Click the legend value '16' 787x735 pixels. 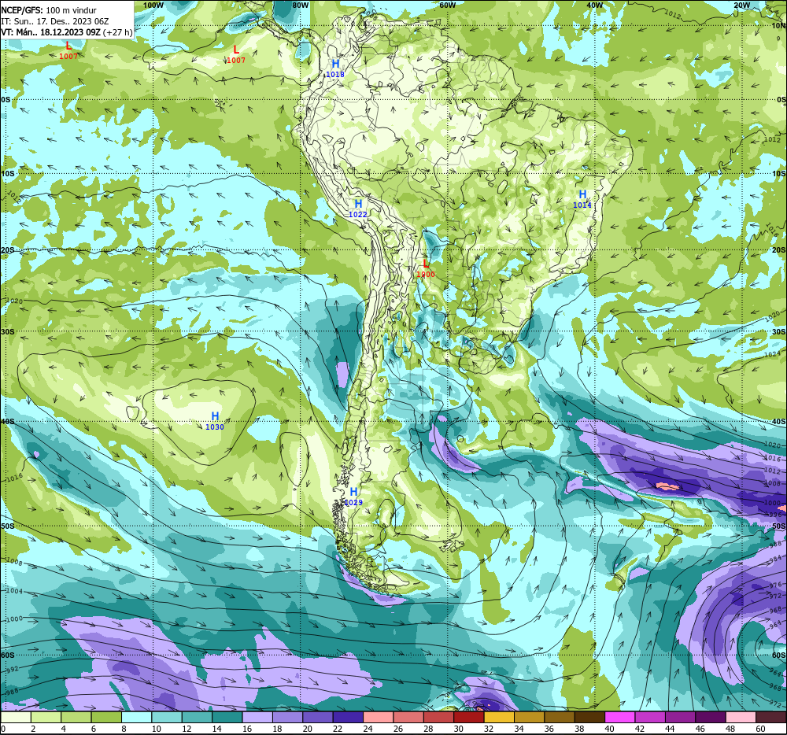tap(247, 729)
